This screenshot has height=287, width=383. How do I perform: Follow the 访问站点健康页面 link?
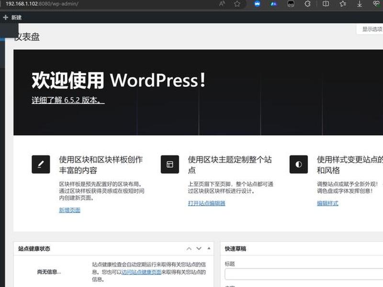[x=142, y=272]
